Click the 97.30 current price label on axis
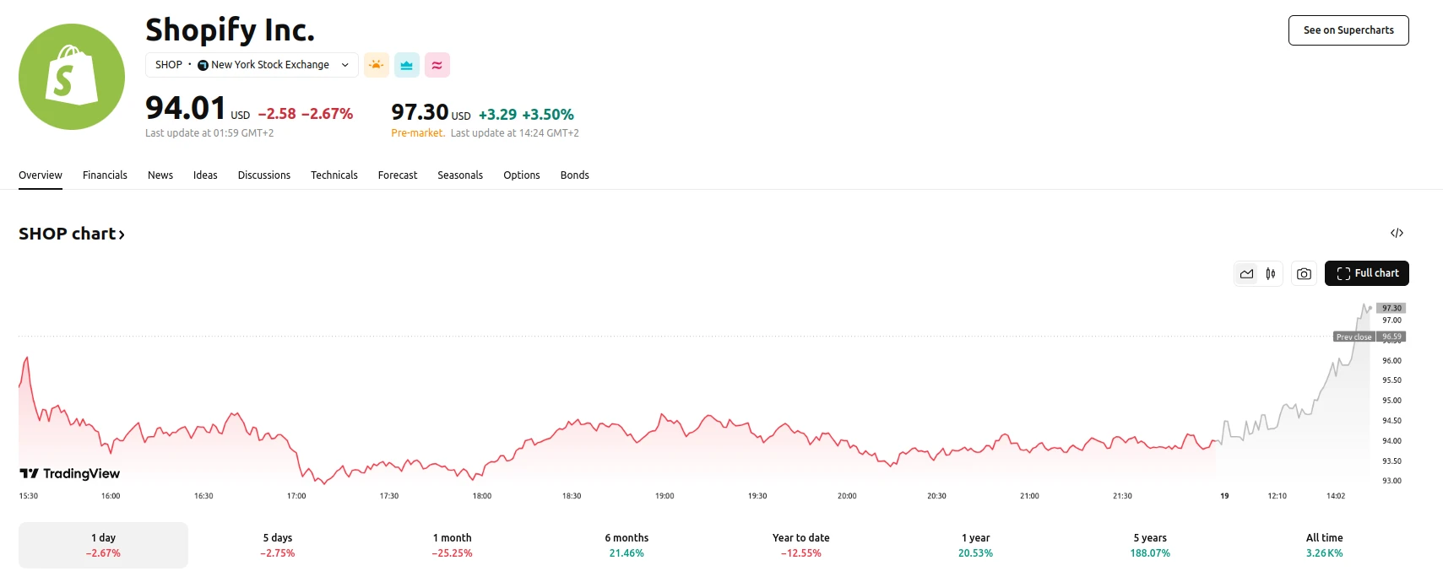Screen dimensions: 1443x582 coord(1391,308)
